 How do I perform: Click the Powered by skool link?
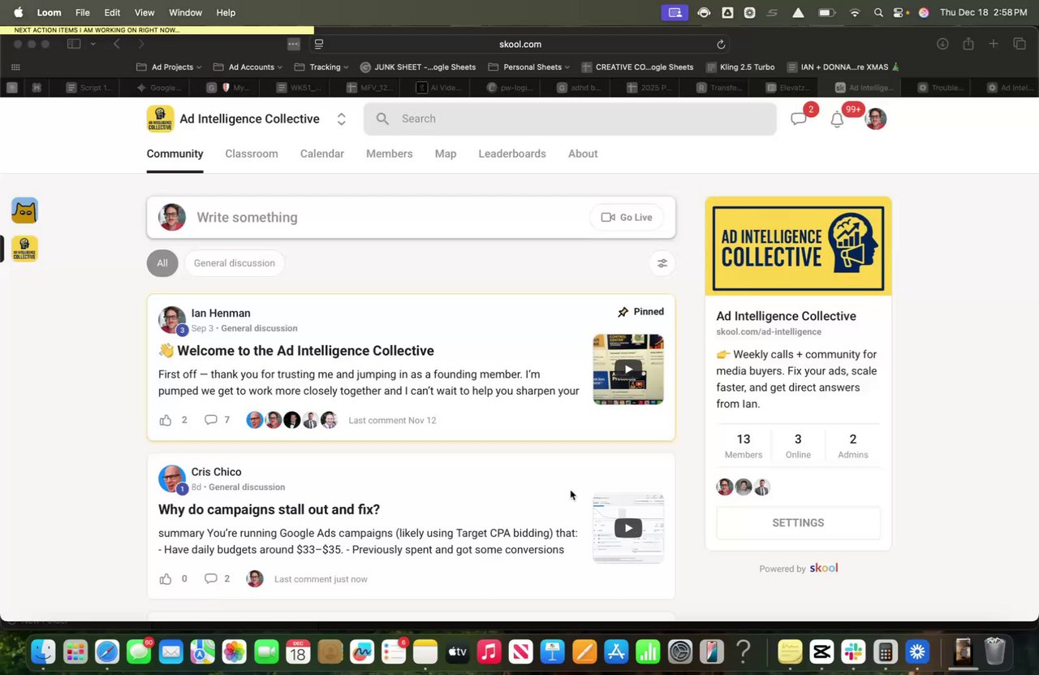(798, 569)
